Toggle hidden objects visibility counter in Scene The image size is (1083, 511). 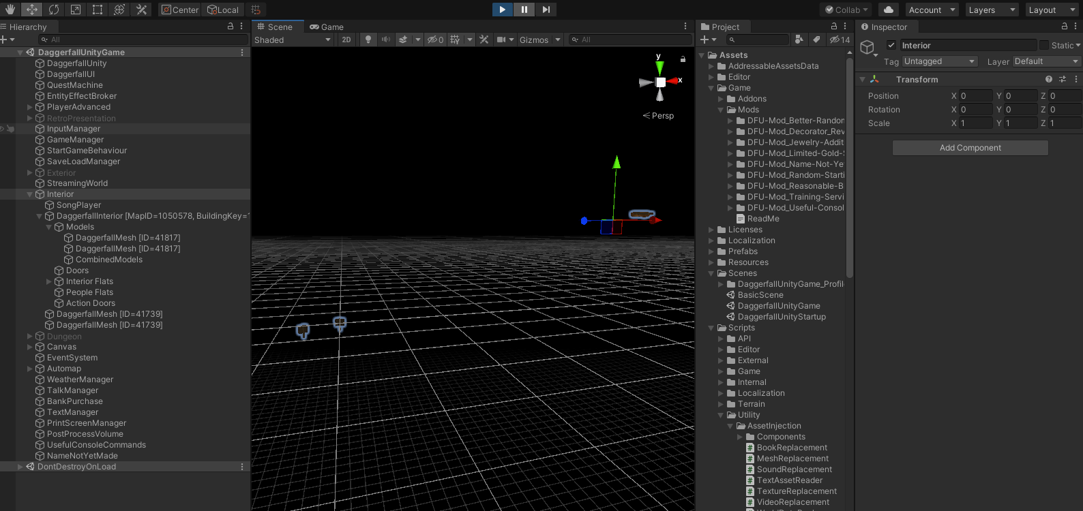click(x=436, y=40)
